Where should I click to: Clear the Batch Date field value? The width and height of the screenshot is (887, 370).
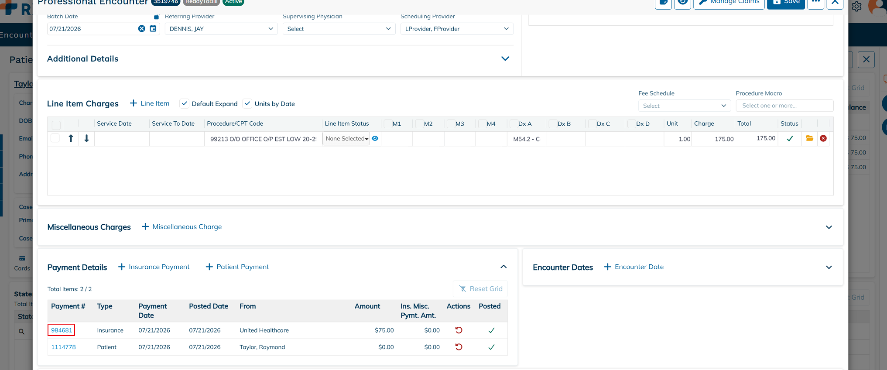142,29
